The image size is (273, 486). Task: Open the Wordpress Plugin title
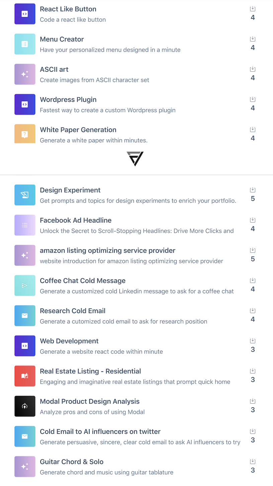pyautogui.click(x=68, y=100)
